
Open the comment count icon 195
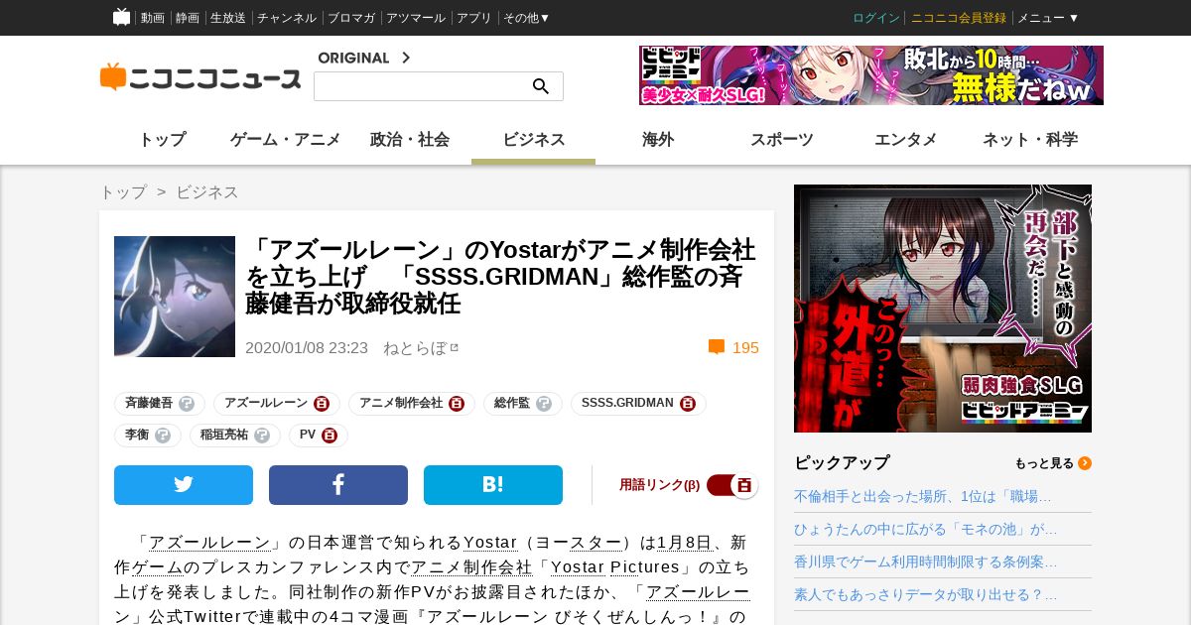tap(716, 347)
